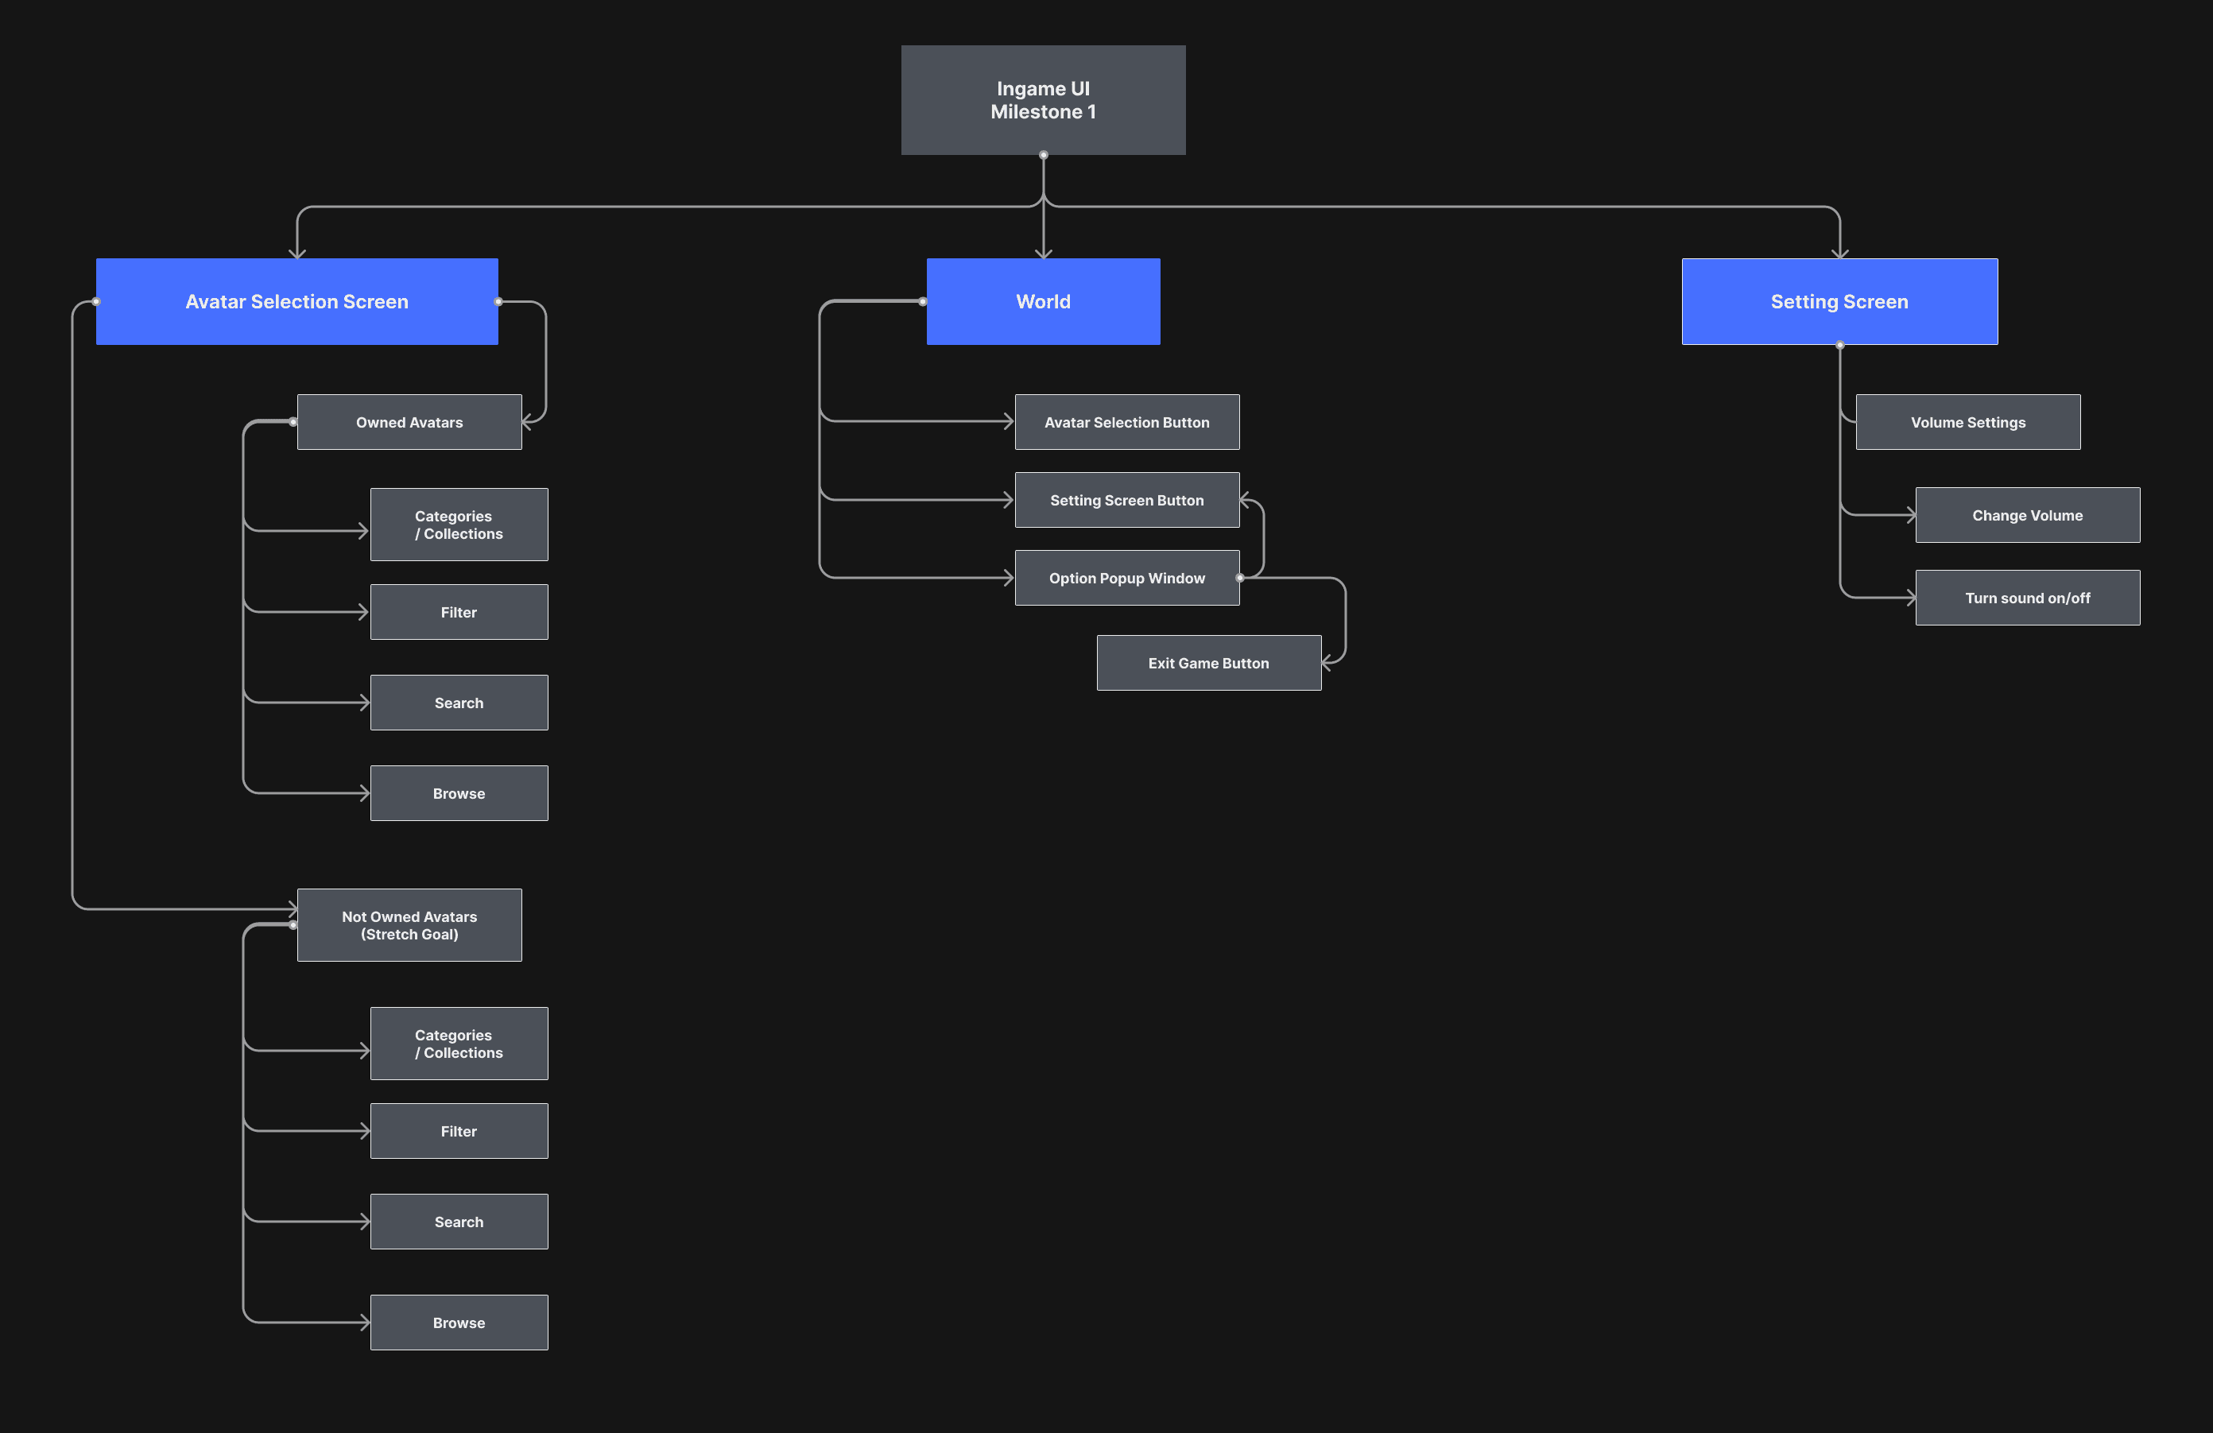Click Search box under Owned Avatars
This screenshot has height=1433, width=2213.
459,703
